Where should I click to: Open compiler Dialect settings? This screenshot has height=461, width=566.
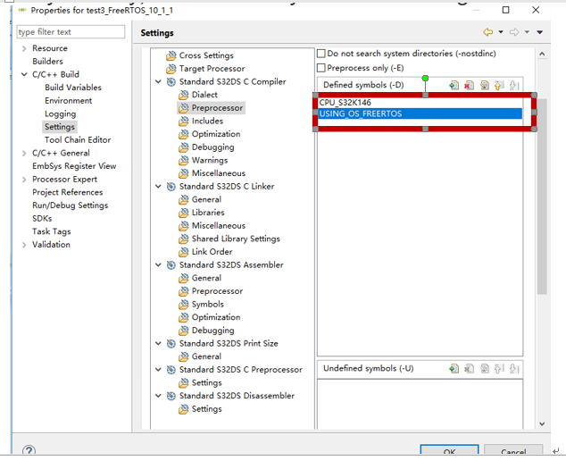[x=204, y=95]
